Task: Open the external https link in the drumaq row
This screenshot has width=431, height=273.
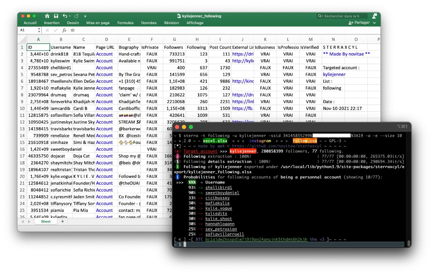Action: click(x=243, y=95)
